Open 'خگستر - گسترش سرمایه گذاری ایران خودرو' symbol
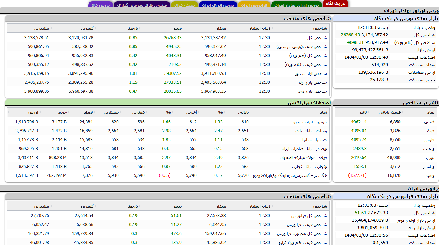Viewport: 439px width, 245px height. [290, 175]
